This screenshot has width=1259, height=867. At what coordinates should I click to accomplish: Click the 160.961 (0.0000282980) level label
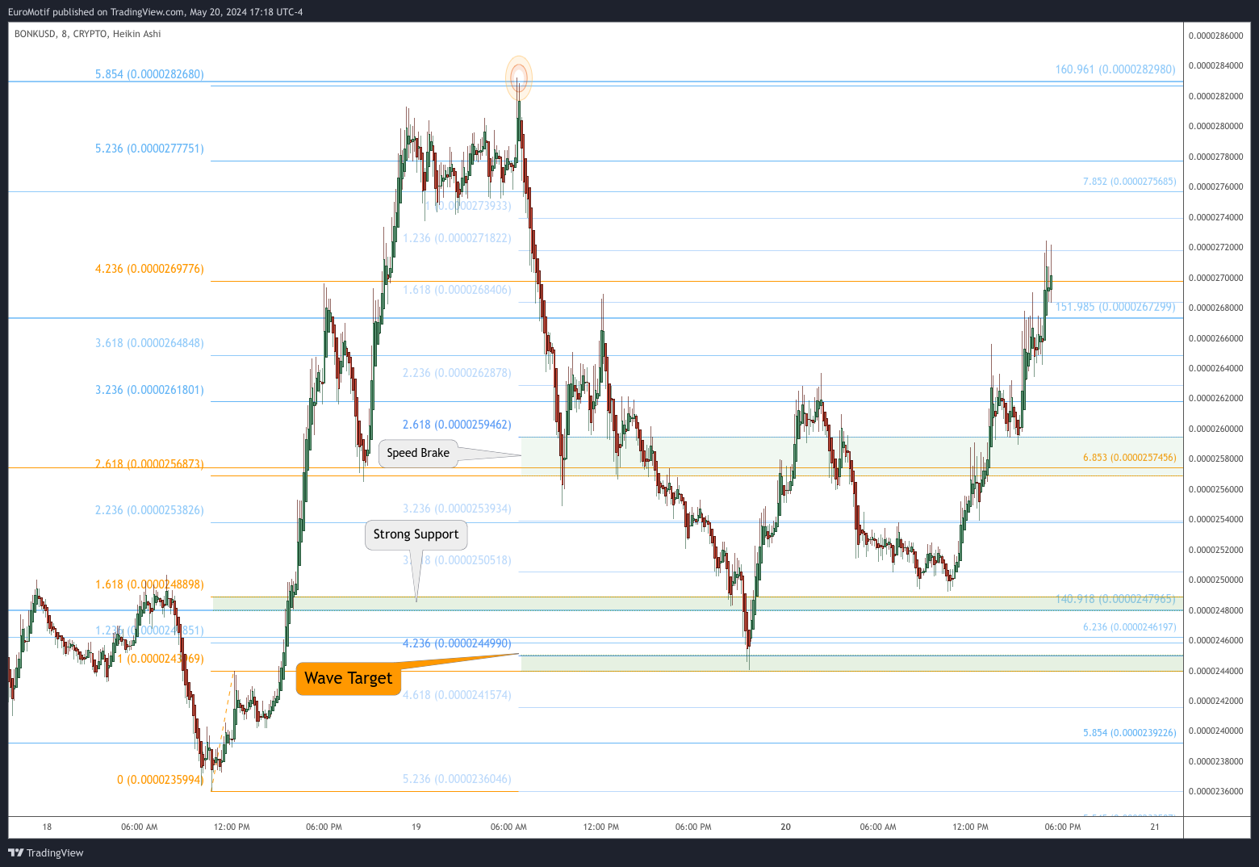point(1115,69)
